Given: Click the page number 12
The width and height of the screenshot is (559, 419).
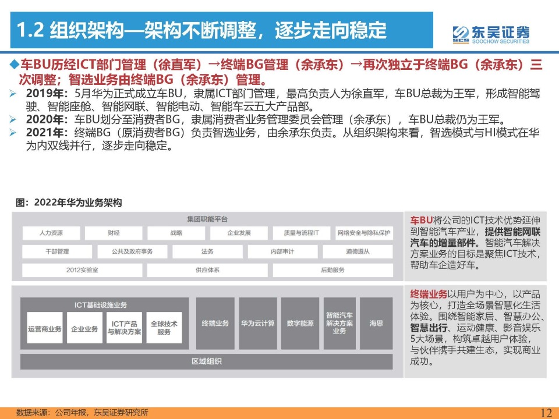Looking at the screenshot, I should (546, 413).
